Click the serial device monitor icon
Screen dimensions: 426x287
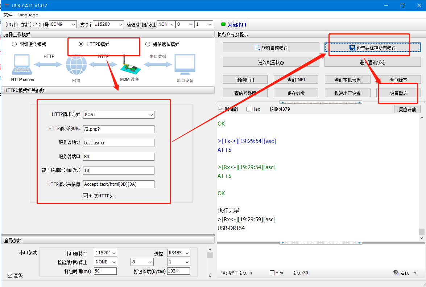[185, 65]
